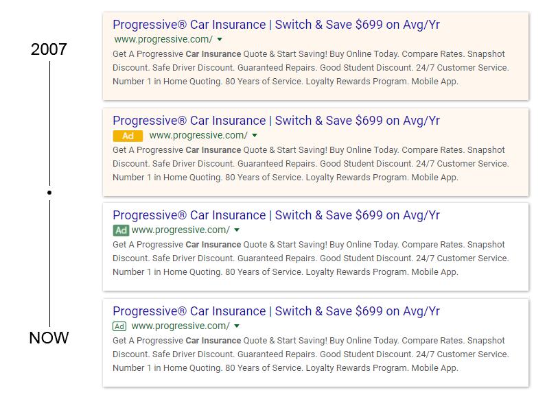Click headline link of solid-green-badge ad
This screenshot has height=399, width=558.
pyautogui.click(x=276, y=215)
